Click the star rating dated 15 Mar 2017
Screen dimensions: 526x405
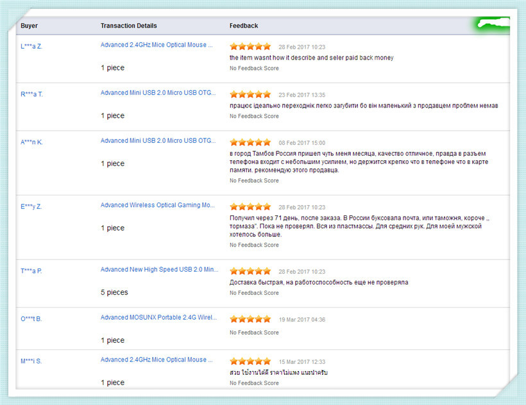pyautogui.click(x=250, y=361)
